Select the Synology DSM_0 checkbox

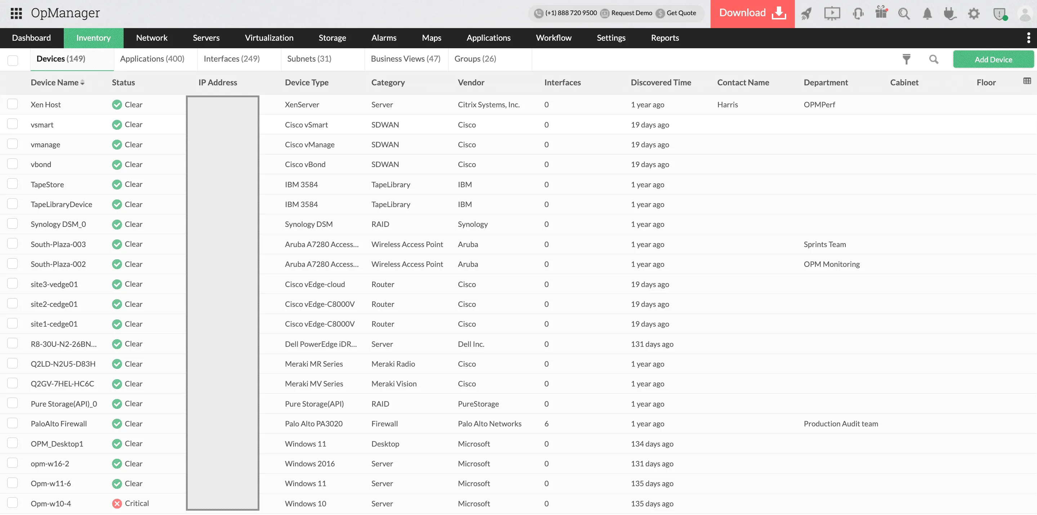13,223
